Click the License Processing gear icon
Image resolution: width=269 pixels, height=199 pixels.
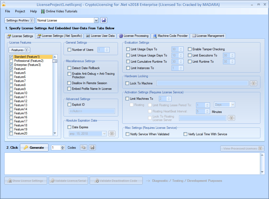121,36
